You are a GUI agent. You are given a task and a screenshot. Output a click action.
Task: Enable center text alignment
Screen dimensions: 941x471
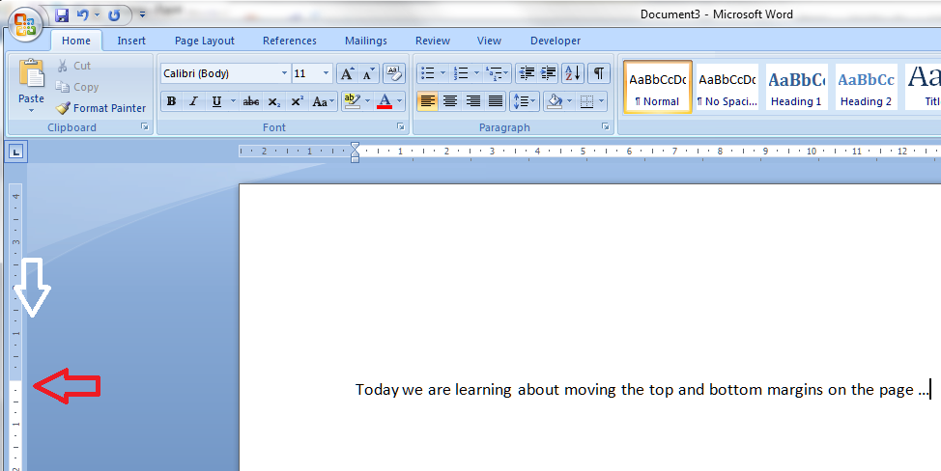450,101
